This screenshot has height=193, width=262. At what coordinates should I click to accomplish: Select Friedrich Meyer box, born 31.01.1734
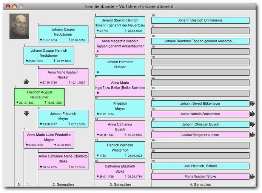click(x=120, y=109)
